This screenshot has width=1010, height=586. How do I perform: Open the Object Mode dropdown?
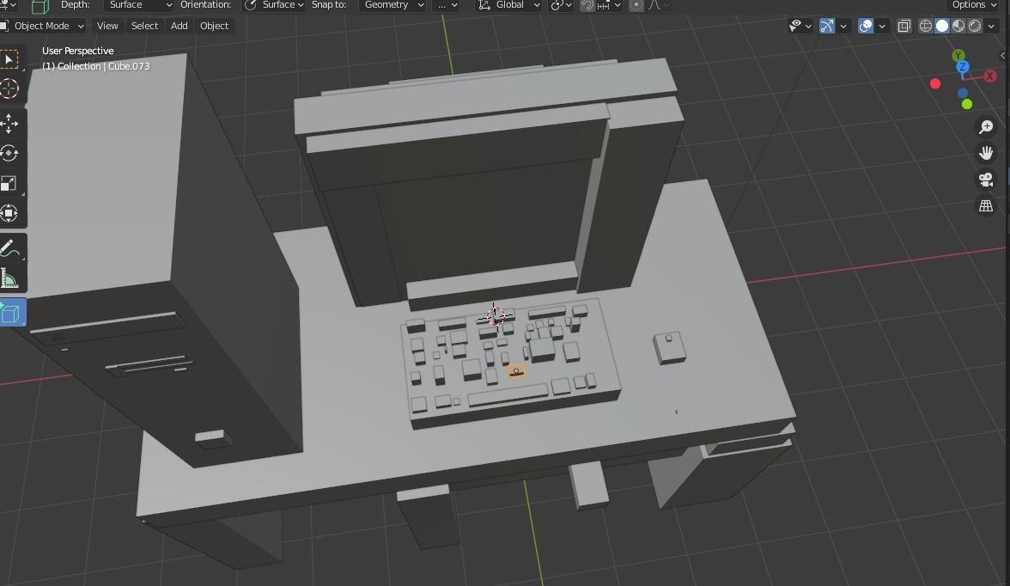pyautogui.click(x=43, y=26)
